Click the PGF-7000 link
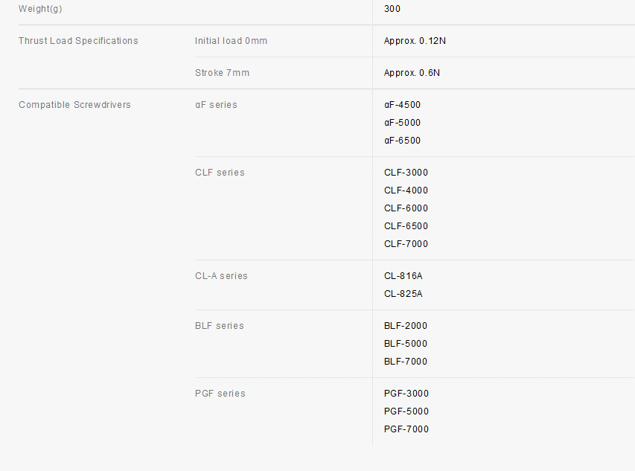Viewport: 635px width, 471px height. pos(406,429)
